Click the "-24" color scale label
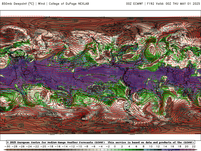The image size is (201, 151). (x=29, y=146)
